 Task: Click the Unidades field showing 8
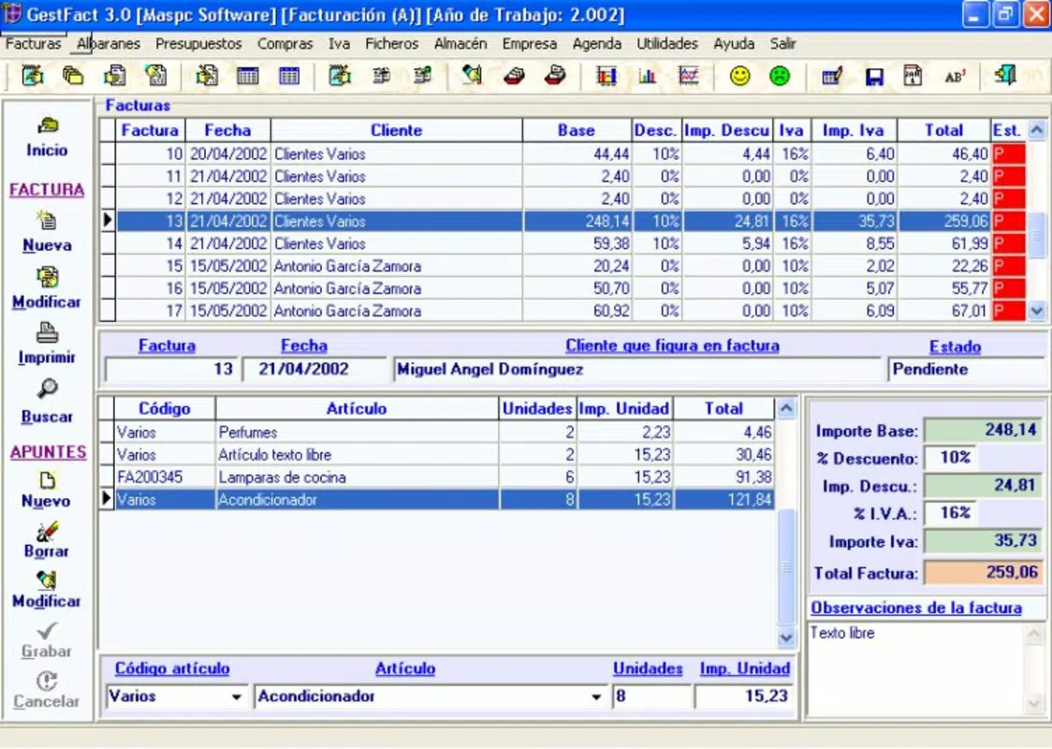[650, 697]
